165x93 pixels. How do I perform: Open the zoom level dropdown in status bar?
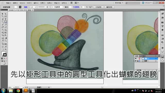pos(14,87)
